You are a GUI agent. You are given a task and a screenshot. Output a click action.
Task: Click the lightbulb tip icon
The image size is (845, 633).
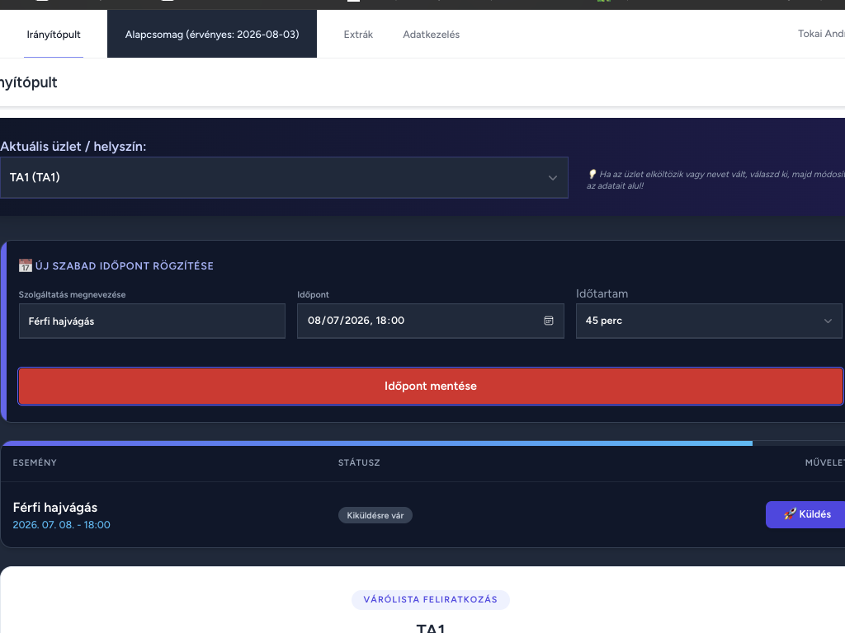(x=592, y=174)
